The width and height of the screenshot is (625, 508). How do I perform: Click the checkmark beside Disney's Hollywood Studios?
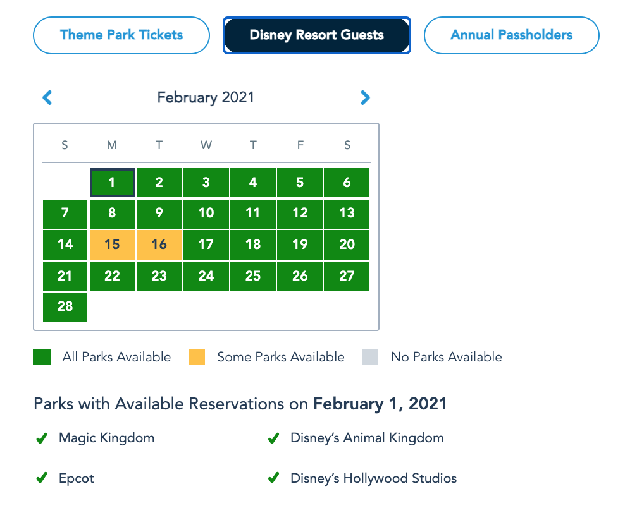(x=274, y=479)
